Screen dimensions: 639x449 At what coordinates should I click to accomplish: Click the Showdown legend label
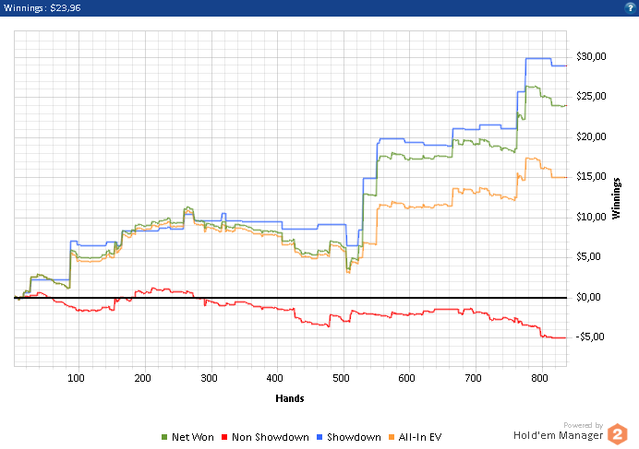pyautogui.click(x=354, y=437)
